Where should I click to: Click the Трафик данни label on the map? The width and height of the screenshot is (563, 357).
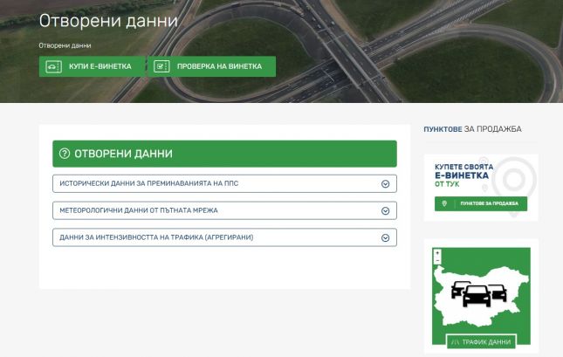(x=486, y=341)
